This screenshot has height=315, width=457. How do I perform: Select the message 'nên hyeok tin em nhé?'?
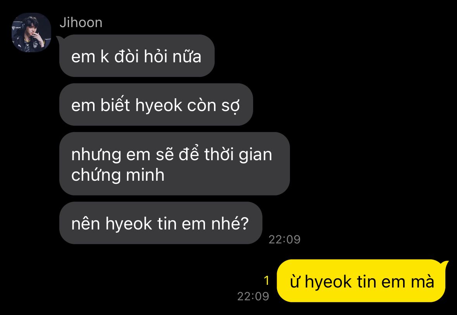point(160,223)
